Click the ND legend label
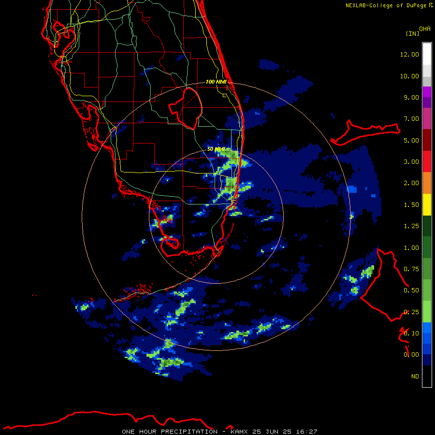 click(415, 377)
